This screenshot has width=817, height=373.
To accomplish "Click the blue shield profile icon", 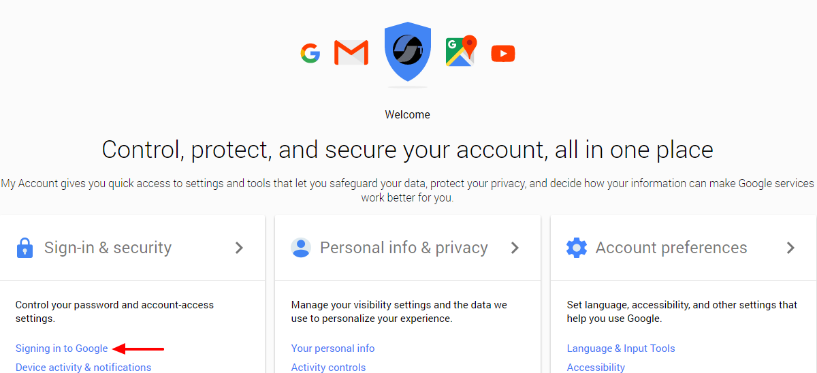I will (408, 52).
